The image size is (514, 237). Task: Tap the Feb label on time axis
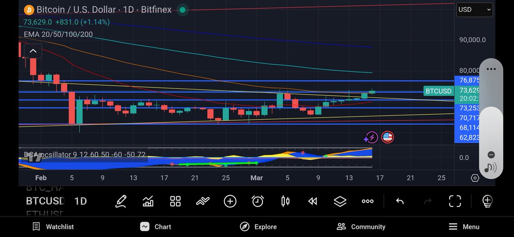click(x=41, y=178)
